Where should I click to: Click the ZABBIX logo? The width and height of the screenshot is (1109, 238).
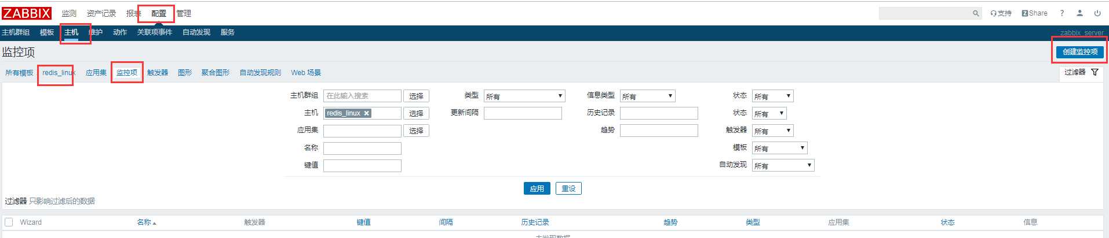click(27, 13)
